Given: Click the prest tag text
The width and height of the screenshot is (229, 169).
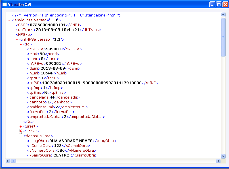Looking at the screenshot, I should pyautogui.click(x=31, y=126).
